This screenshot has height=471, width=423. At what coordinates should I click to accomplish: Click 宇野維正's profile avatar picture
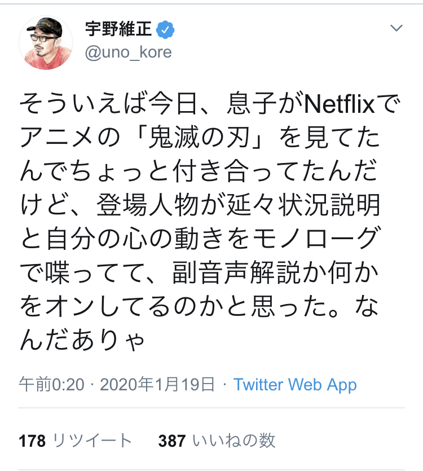click(x=46, y=42)
